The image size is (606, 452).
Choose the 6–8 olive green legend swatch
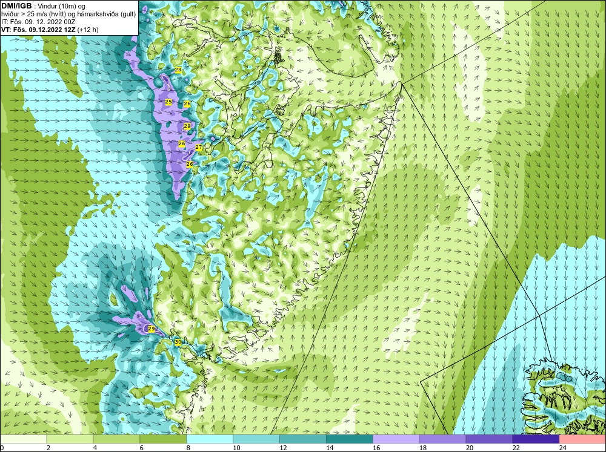click(x=163, y=439)
